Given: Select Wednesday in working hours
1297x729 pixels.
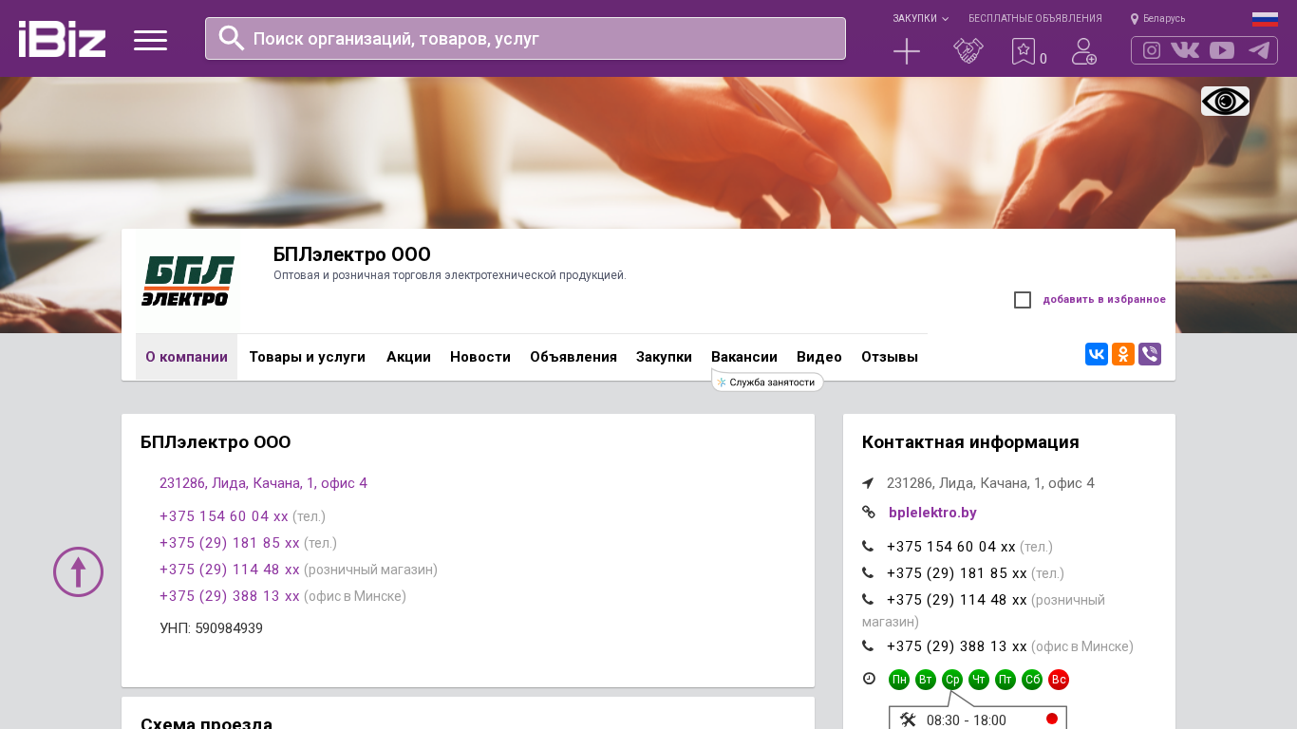Looking at the screenshot, I should (952, 680).
